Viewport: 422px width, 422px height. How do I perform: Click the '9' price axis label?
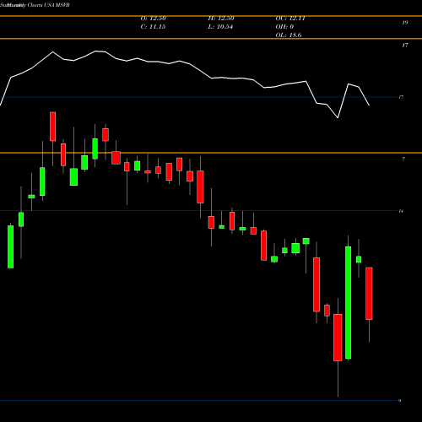click(399, 401)
